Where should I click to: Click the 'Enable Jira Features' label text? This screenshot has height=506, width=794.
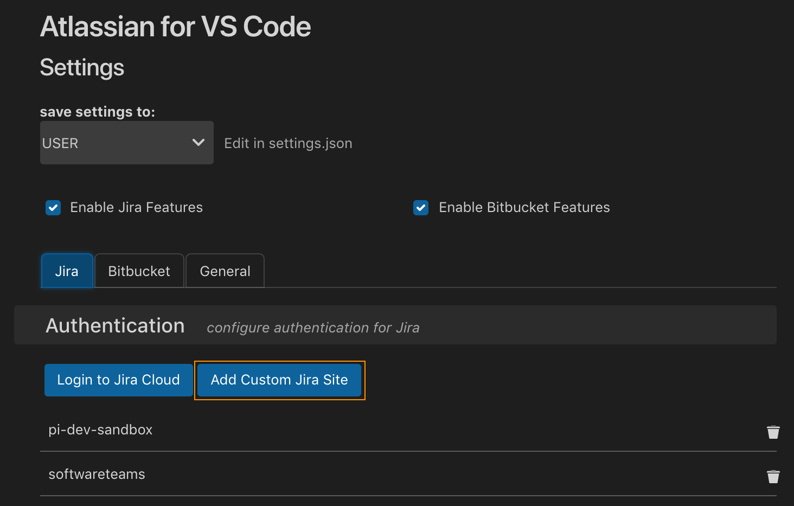136,208
